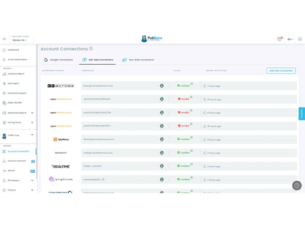Click the PubGuru logo

point(152,38)
